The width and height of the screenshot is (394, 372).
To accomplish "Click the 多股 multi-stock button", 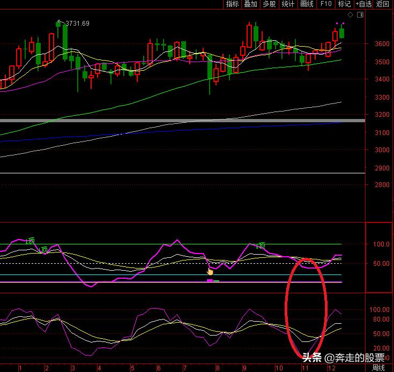I will tap(269, 4).
